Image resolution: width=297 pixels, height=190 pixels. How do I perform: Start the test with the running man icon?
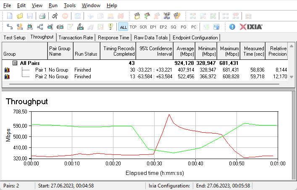(x=55, y=16)
